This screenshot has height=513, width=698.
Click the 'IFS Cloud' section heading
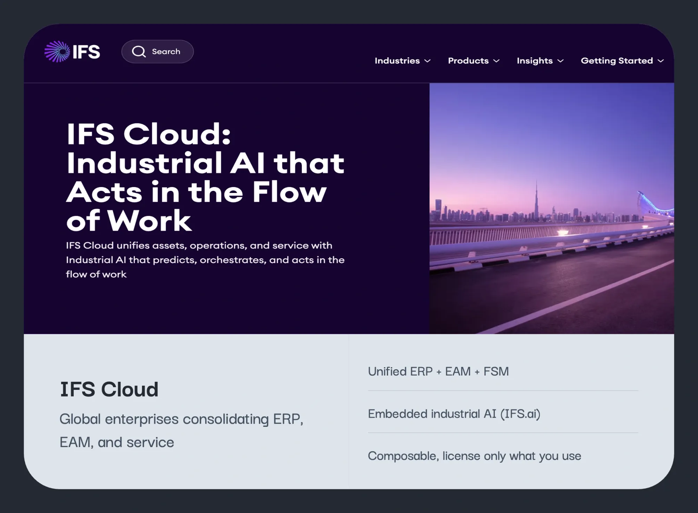point(109,389)
